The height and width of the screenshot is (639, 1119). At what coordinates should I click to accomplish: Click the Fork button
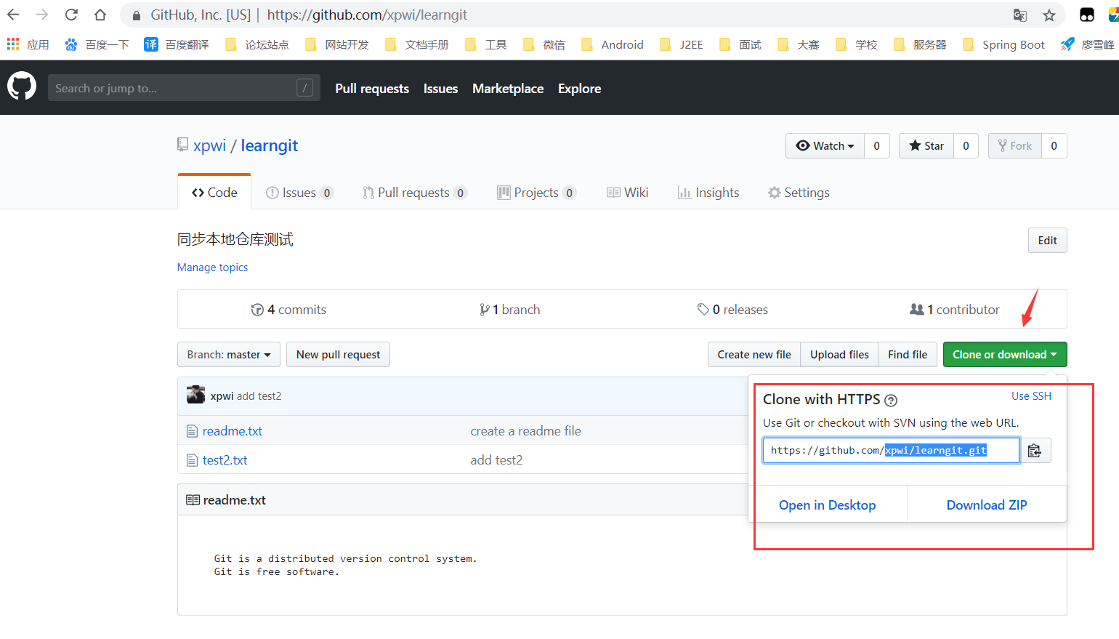click(x=1015, y=145)
